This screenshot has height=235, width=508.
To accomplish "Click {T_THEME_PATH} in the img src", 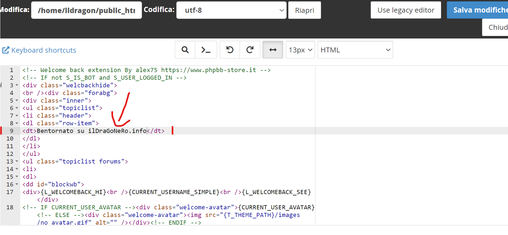I will [x=249, y=215].
